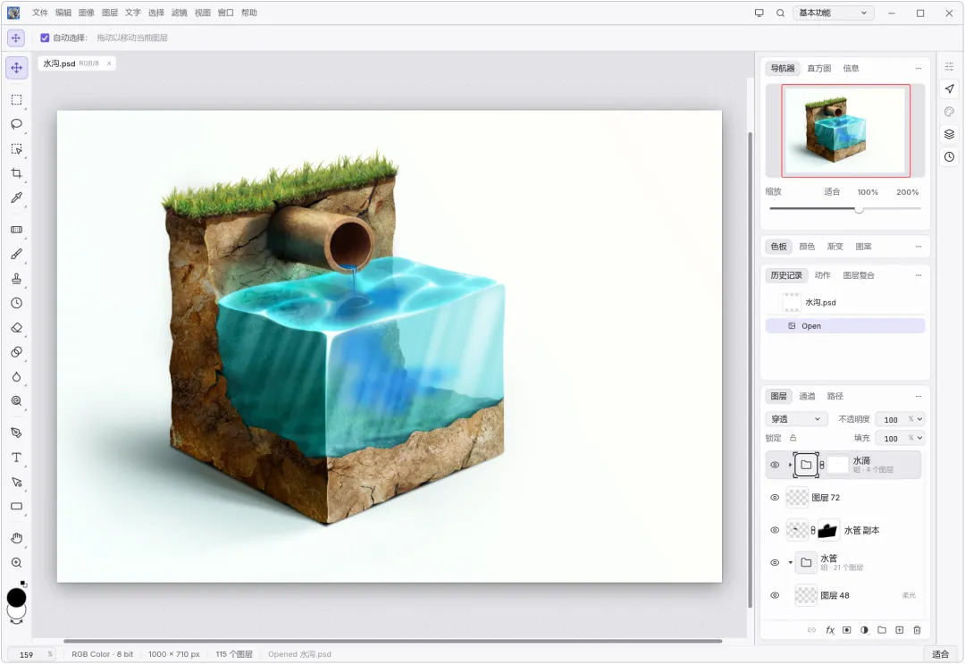Click the search icon in title bar
The width and height of the screenshot is (965, 664).
click(x=780, y=13)
